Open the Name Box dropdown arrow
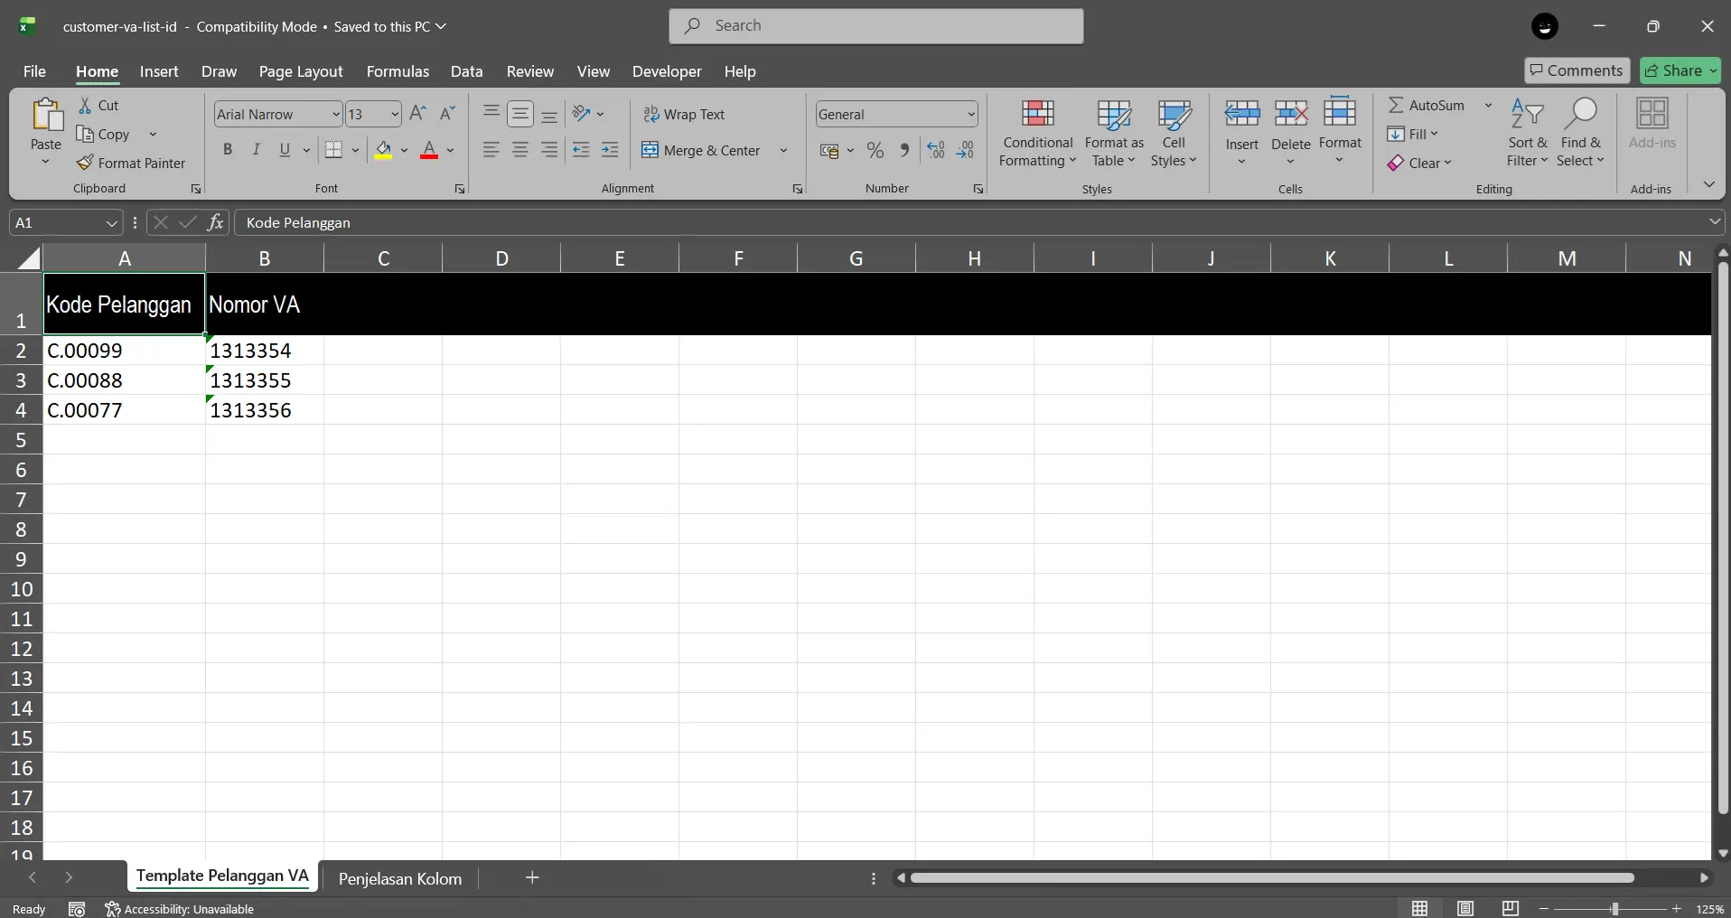The height and width of the screenshot is (918, 1731). click(x=111, y=222)
